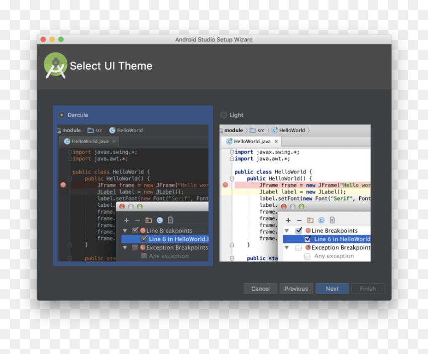428x354 pixels.
Task: Select HelloWorld.java tab in Darcula preview
Action: pyautogui.click(x=89, y=141)
